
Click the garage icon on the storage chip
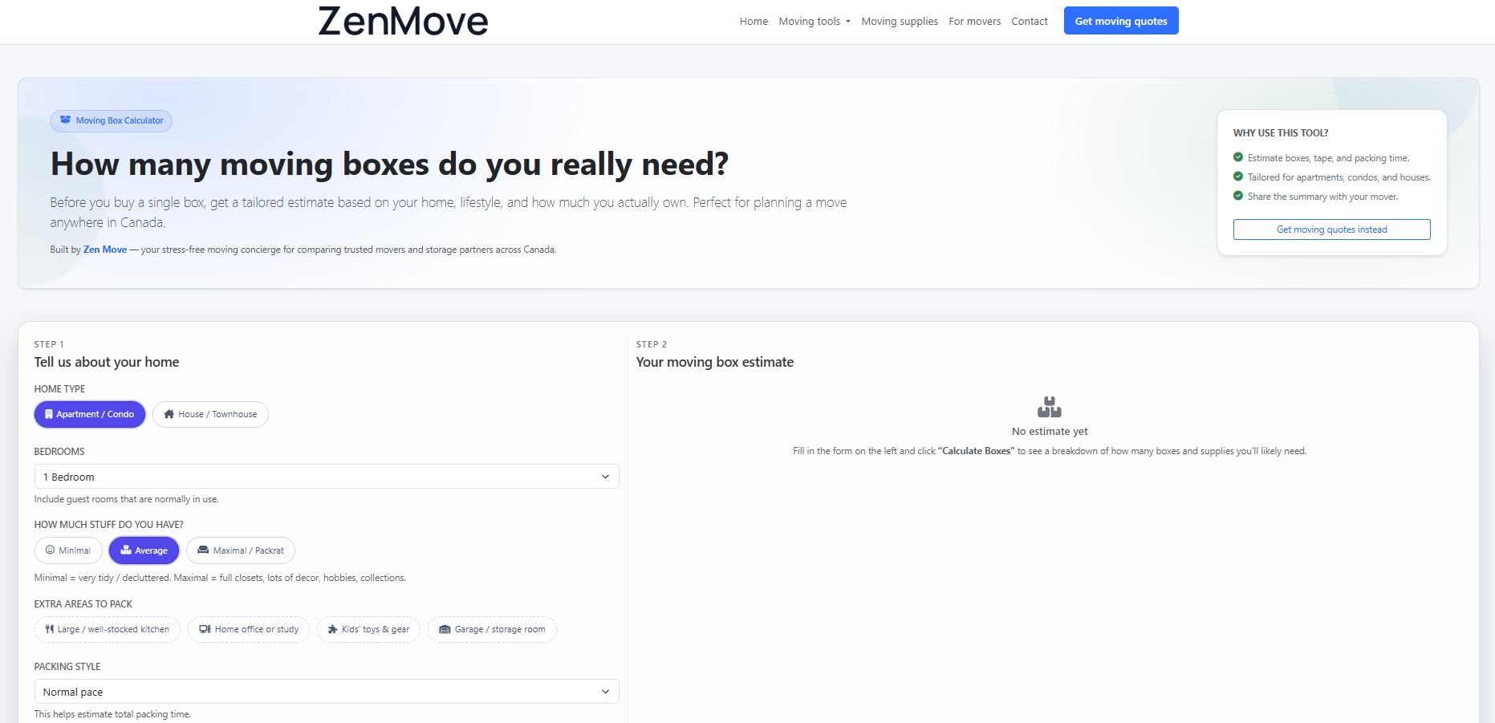pyautogui.click(x=445, y=629)
